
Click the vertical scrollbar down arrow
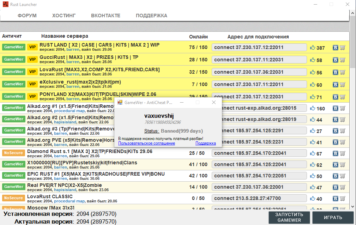[353, 206]
